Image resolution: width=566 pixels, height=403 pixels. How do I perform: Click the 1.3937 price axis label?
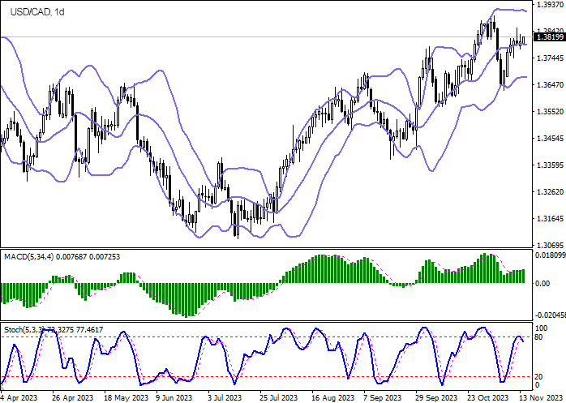(550, 5)
